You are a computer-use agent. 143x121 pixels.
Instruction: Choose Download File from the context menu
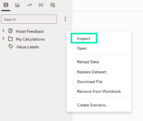pyautogui.click(x=90, y=82)
